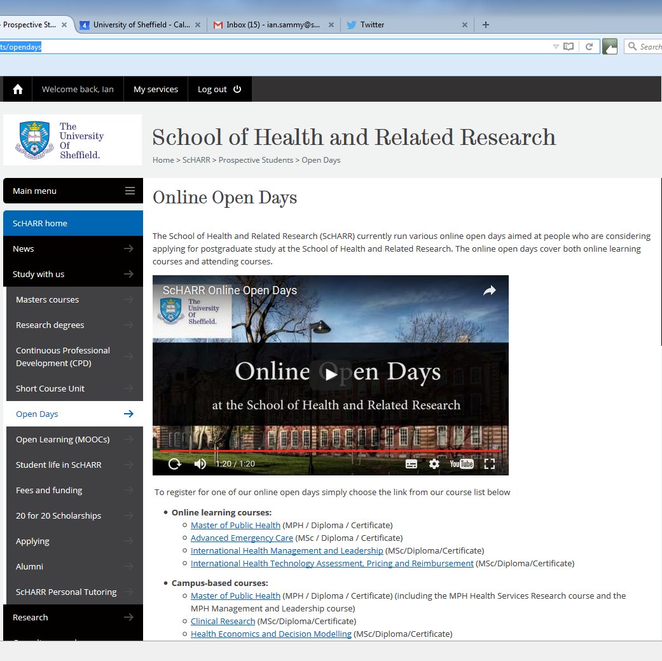Image resolution: width=662 pixels, height=661 pixels.
Task: Click the Prospective Students breadcrumb link
Action: 256,160
